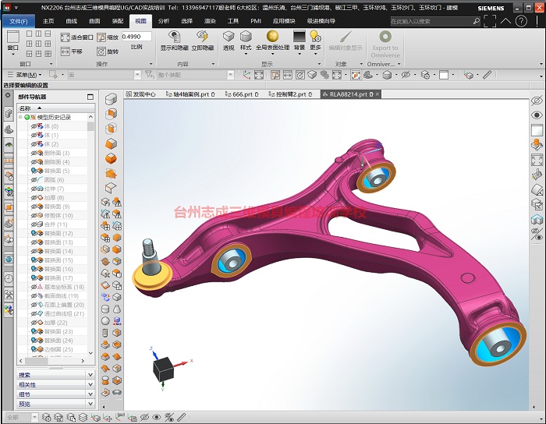Viewport: 546px width, 424px height.
Task: Open the 整个装配 selection scope combo box
Action: 196,75
